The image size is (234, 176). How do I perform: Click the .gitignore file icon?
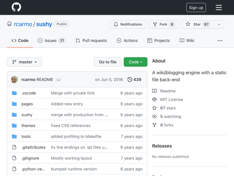[x=14, y=158]
